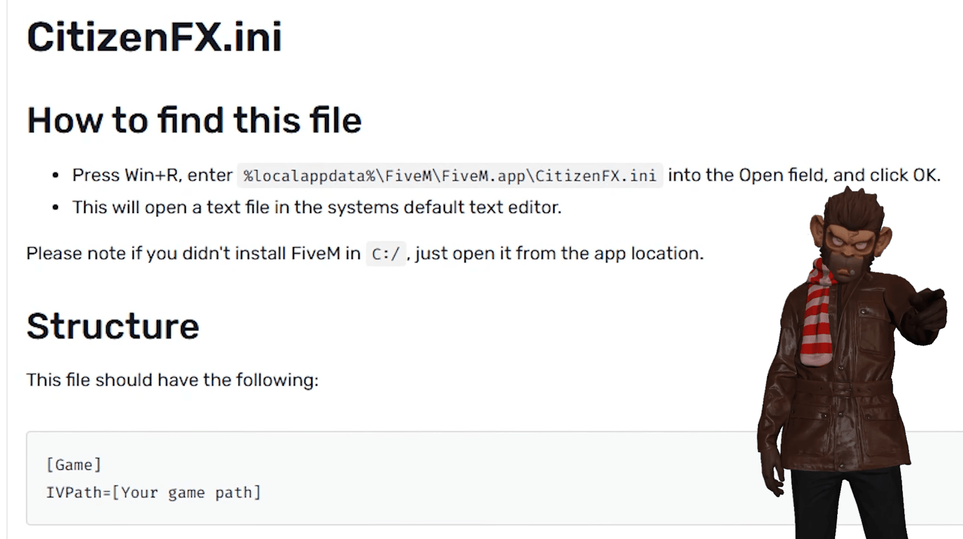Click the Structure section heading
This screenshot has height=539, width=963.
pyautogui.click(x=113, y=326)
